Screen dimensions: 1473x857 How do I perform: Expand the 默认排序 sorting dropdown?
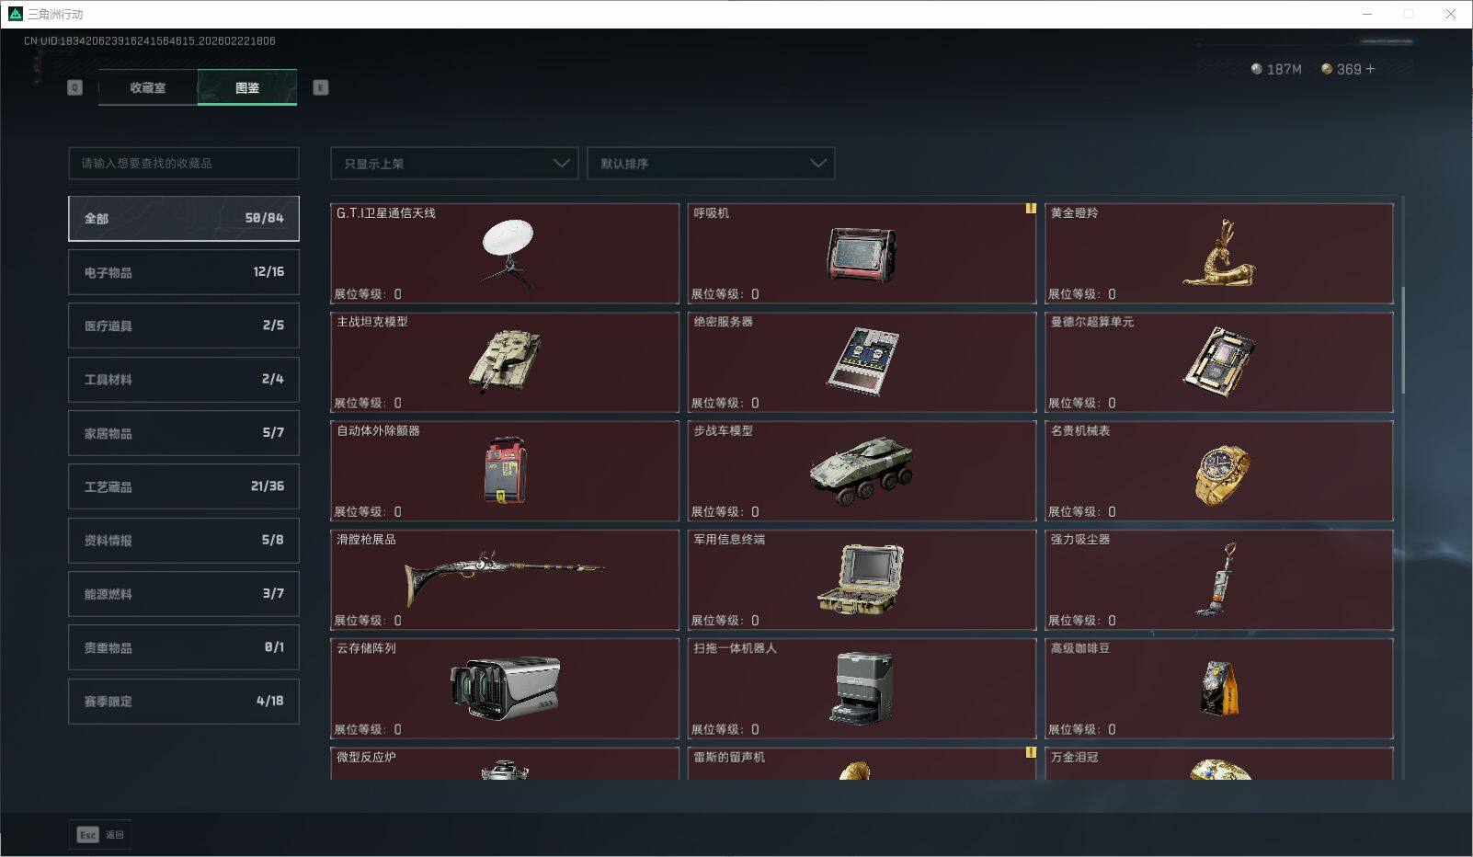tap(711, 163)
